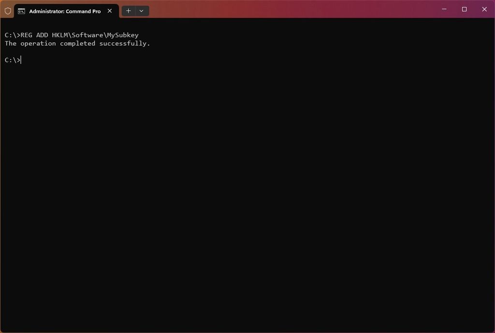The height and width of the screenshot is (333, 495).
Task: Open the profiles list via the chevron button
Action: click(141, 11)
